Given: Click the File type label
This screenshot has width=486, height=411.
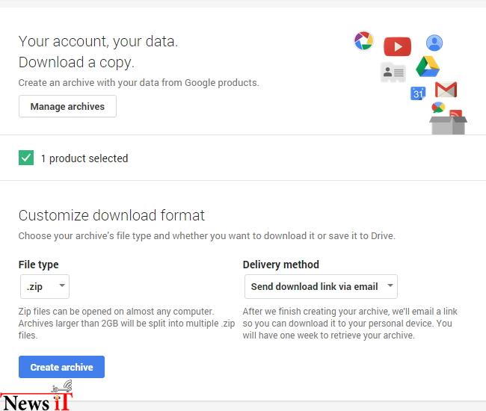Looking at the screenshot, I should click(x=38, y=265).
